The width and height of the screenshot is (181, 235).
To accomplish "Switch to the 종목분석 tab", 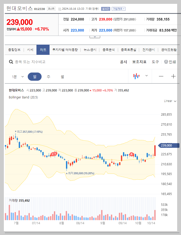I will tap(109, 50).
